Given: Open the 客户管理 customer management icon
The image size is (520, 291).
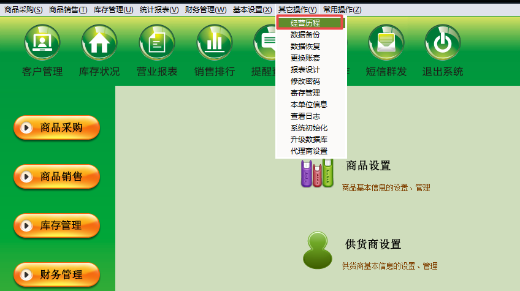Looking at the screenshot, I should [42, 43].
